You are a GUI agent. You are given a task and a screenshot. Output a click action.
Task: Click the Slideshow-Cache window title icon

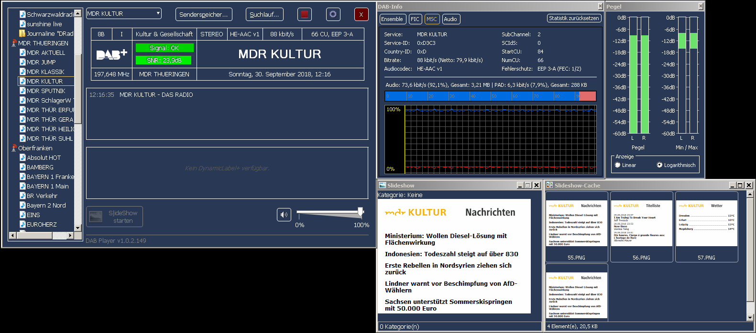point(549,185)
